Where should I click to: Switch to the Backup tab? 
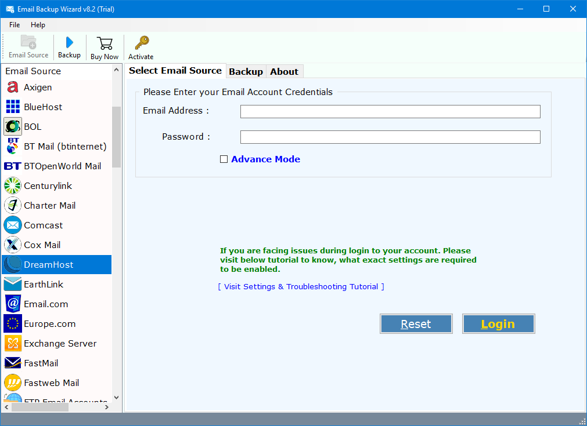pyautogui.click(x=246, y=71)
